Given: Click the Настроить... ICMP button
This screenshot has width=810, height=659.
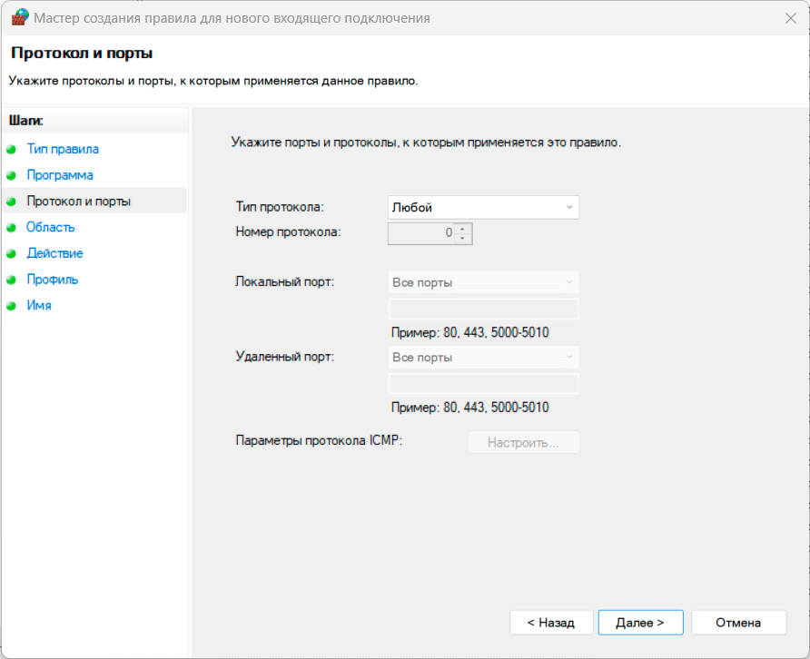Looking at the screenshot, I should [523, 443].
